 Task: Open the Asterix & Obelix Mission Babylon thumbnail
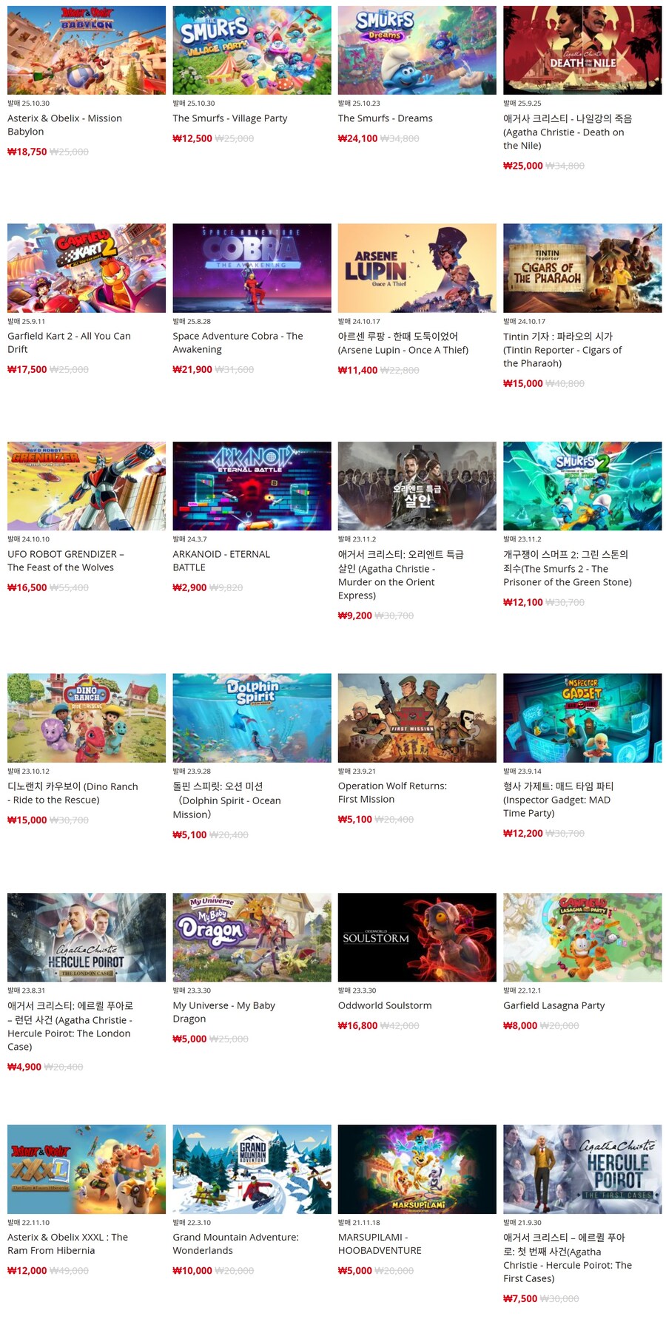point(87,50)
